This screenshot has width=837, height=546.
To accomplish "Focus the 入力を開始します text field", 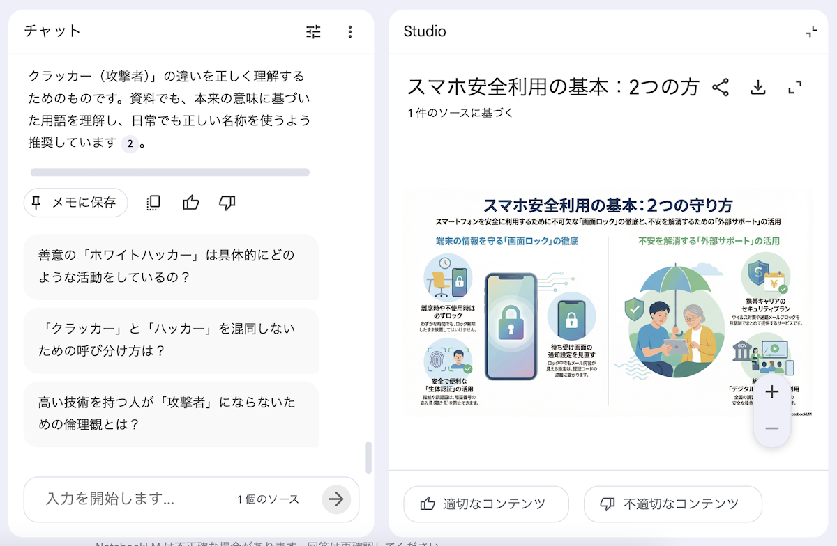I will click(133, 499).
